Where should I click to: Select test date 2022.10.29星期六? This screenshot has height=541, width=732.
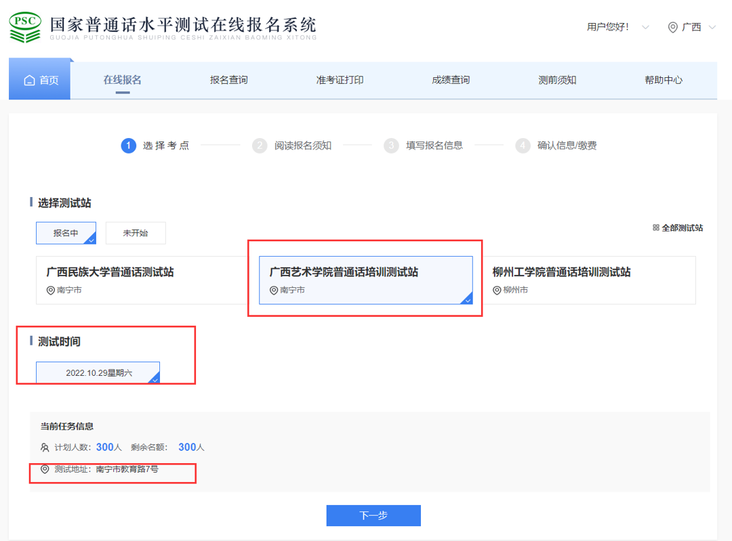(98, 373)
